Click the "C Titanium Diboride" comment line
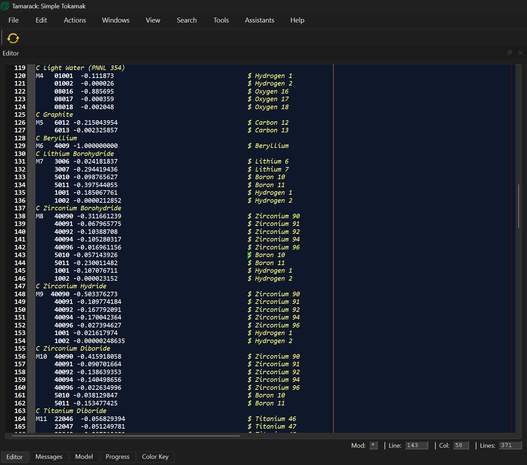The image size is (527, 465). pos(71,411)
